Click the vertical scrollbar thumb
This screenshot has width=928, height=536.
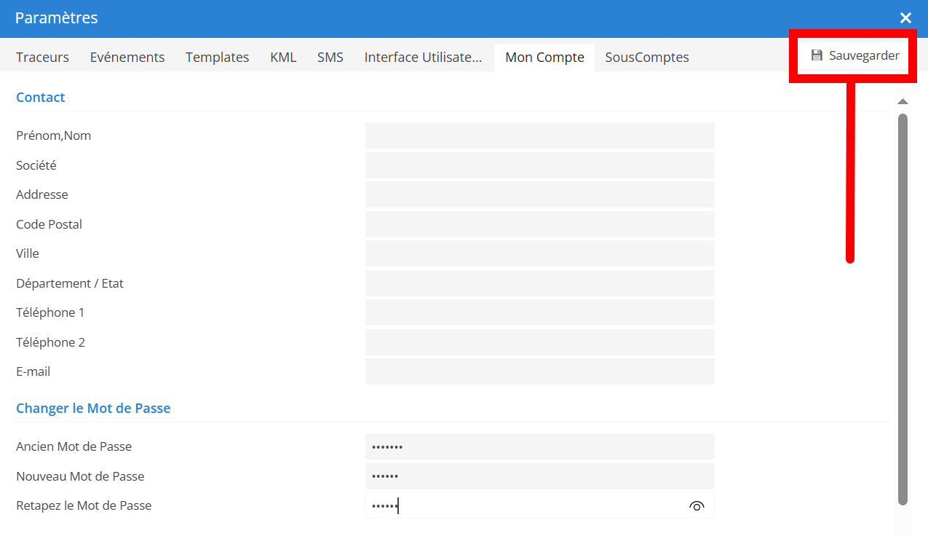[903, 310]
